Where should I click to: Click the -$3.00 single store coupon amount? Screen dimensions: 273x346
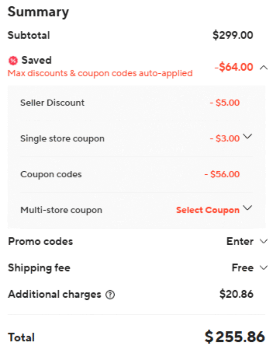[224, 138]
